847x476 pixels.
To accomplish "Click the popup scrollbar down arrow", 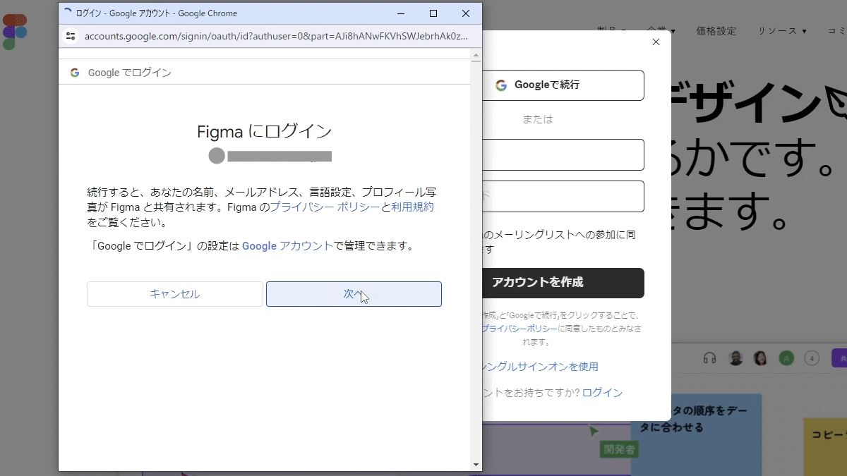I will point(476,465).
